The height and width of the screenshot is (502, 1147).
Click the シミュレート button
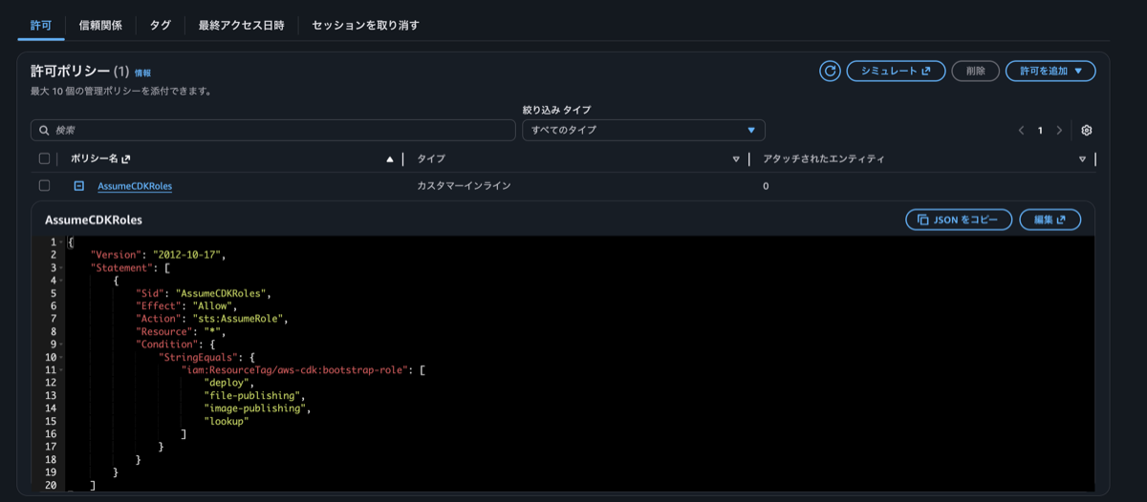(x=896, y=71)
